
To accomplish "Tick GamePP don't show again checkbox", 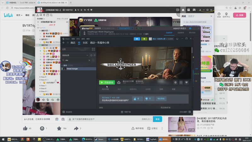I will (x=172, y=28).
